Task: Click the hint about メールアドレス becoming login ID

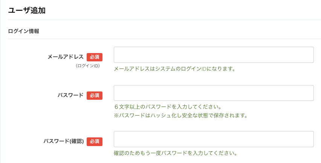Action: pos(174,69)
